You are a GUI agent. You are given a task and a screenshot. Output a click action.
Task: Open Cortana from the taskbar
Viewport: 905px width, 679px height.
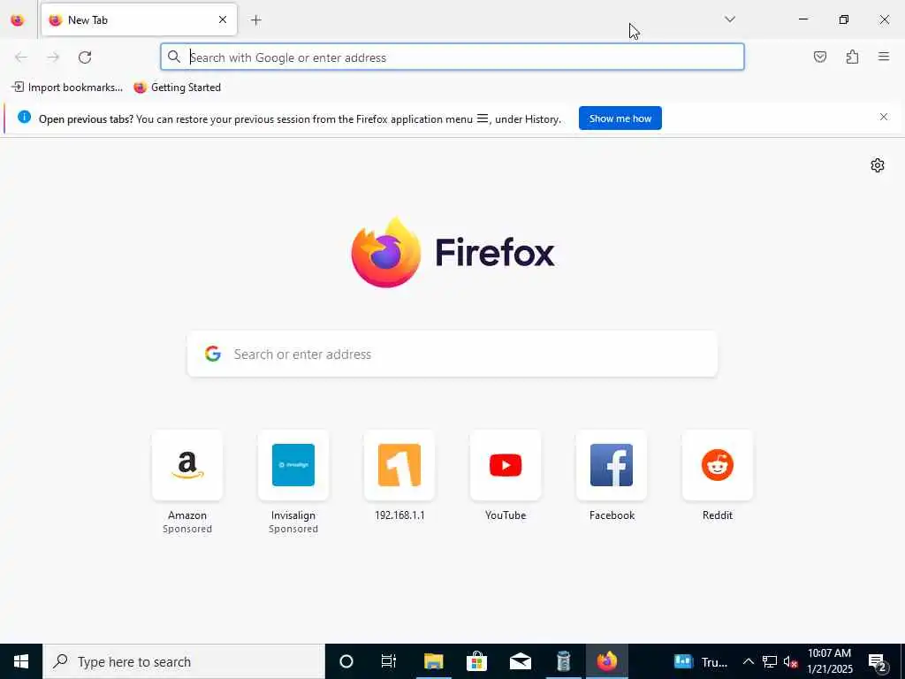[346, 661]
